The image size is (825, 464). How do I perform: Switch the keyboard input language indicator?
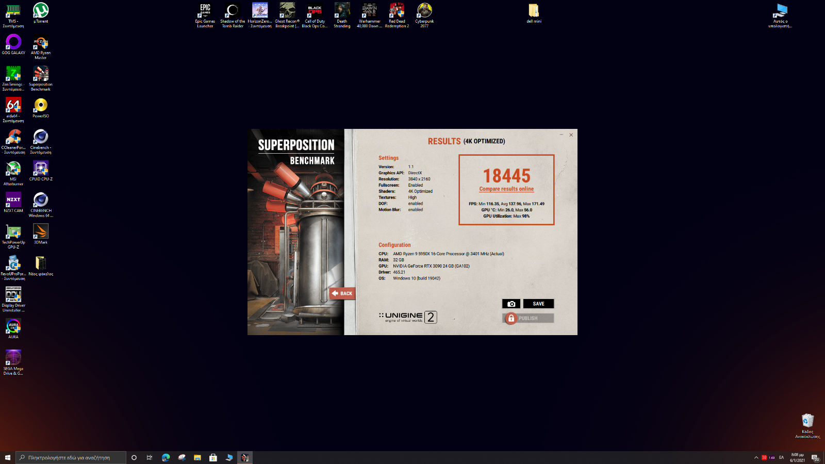point(781,457)
